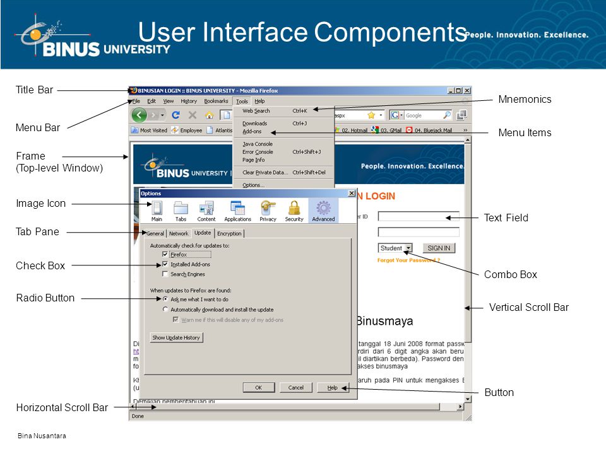Switch to the Network tab
Image resolution: width=606 pixels, height=454 pixels.
click(x=179, y=233)
